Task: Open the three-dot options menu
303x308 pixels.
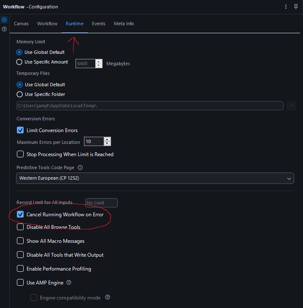Action: pos(286,7)
